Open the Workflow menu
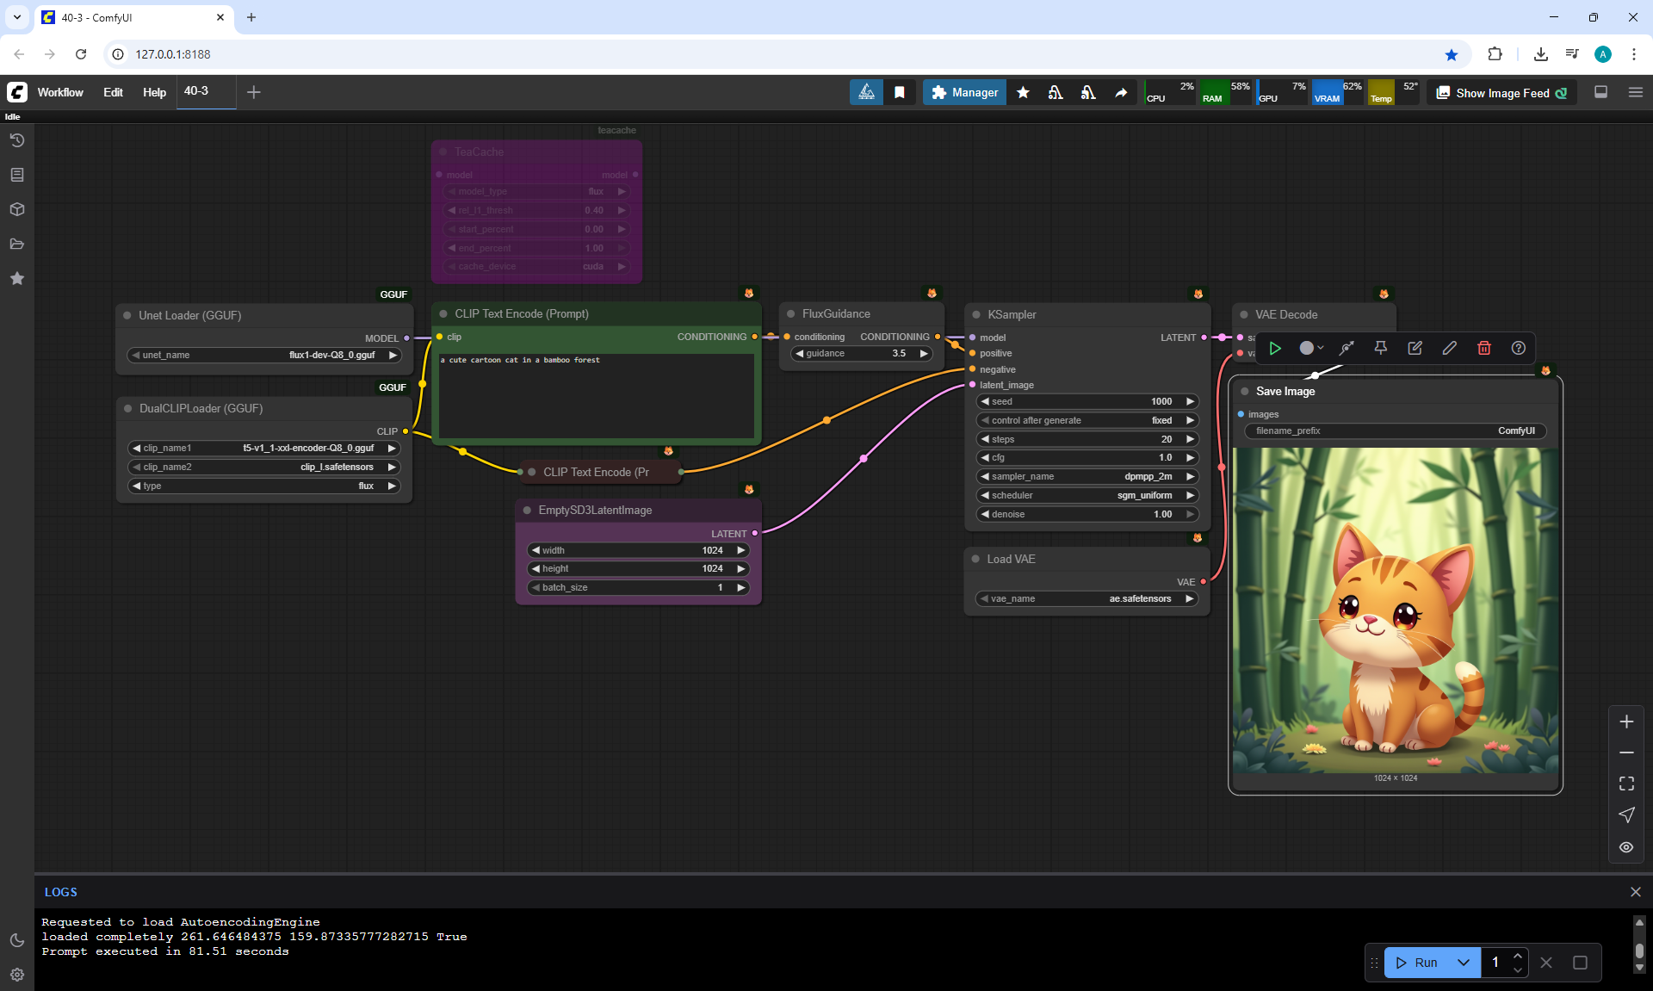This screenshot has width=1653, height=991. (x=60, y=92)
